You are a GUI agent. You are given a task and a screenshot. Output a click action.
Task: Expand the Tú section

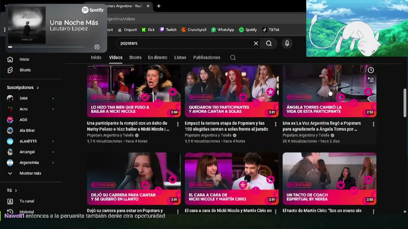coord(12,191)
